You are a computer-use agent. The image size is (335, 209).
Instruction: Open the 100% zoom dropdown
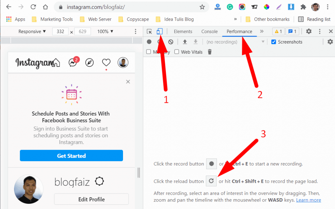pyautogui.click(x=105, y=31)
